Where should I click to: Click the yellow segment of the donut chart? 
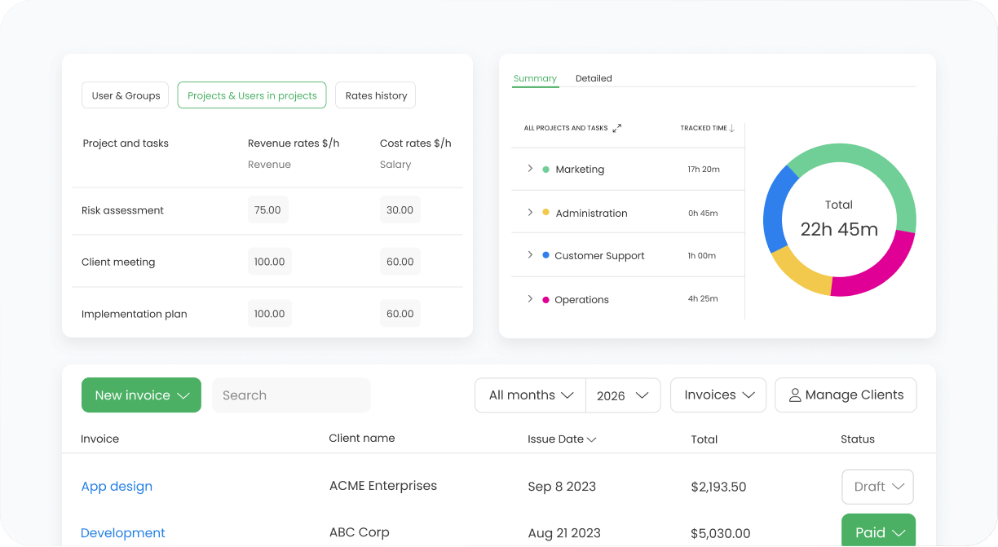coord(797,274)
